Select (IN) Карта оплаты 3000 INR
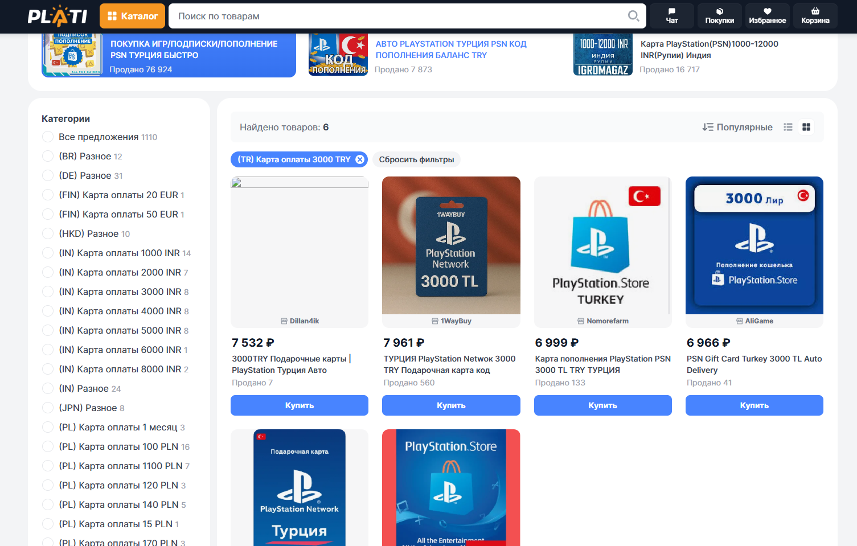Viewport: 857px width, 546px height. (116, 292)
